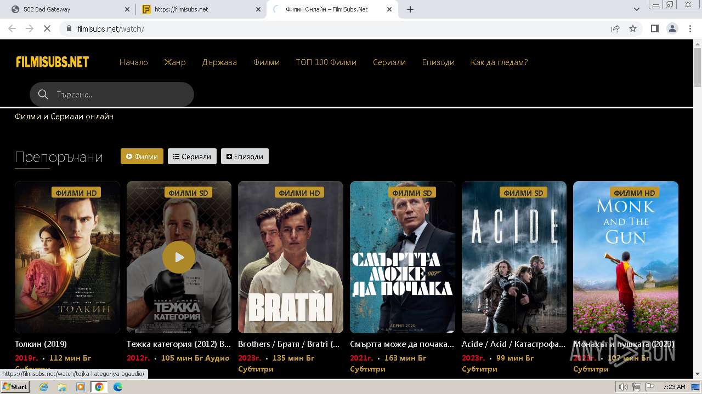
Task: Open Смъртта може да почака poster
Action: tap(403, 257)
